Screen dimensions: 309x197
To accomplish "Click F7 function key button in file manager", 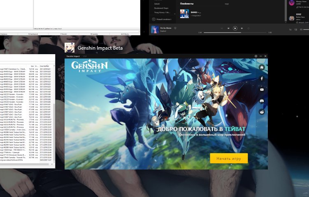I will 64,34.
